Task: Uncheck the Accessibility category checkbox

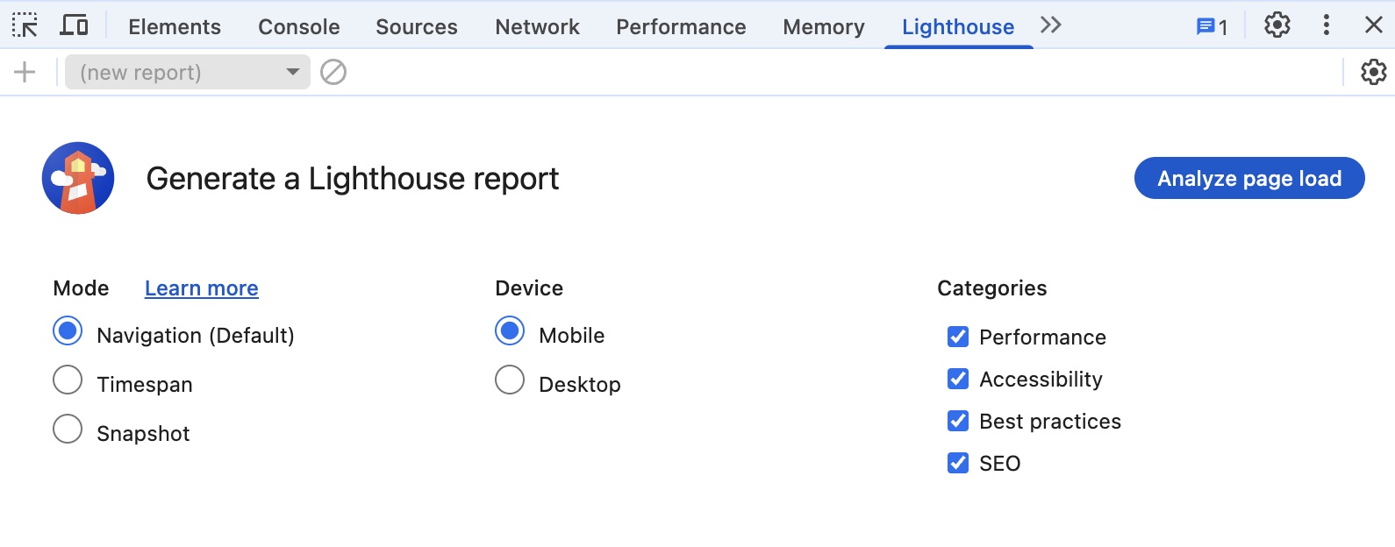Action: (958, 379)
